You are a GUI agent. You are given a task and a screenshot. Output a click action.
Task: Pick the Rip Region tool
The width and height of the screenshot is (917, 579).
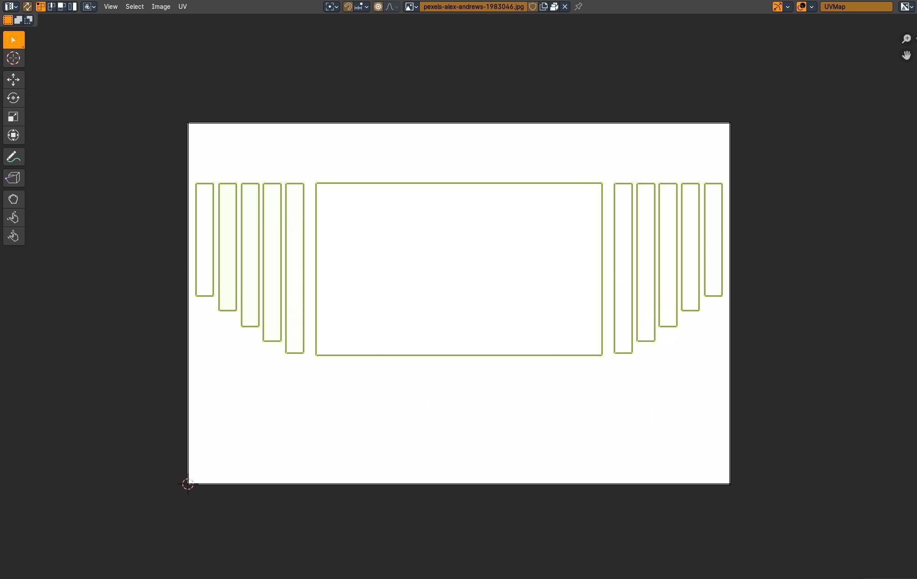click(13, 178)
